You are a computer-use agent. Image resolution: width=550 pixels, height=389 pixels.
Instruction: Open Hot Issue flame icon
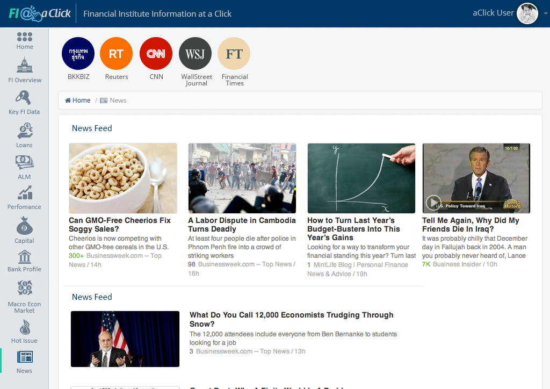[x=25, y=327]
